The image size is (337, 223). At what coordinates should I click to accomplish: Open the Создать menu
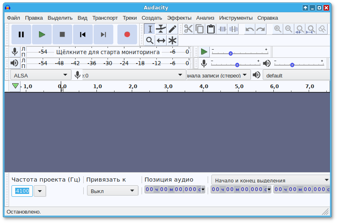(x=152, y=18)
